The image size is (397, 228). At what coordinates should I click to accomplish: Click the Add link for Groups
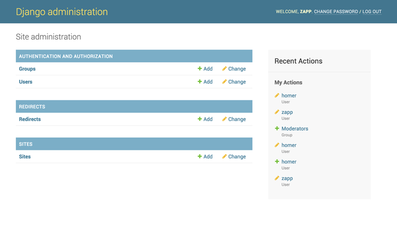[208, 69]
